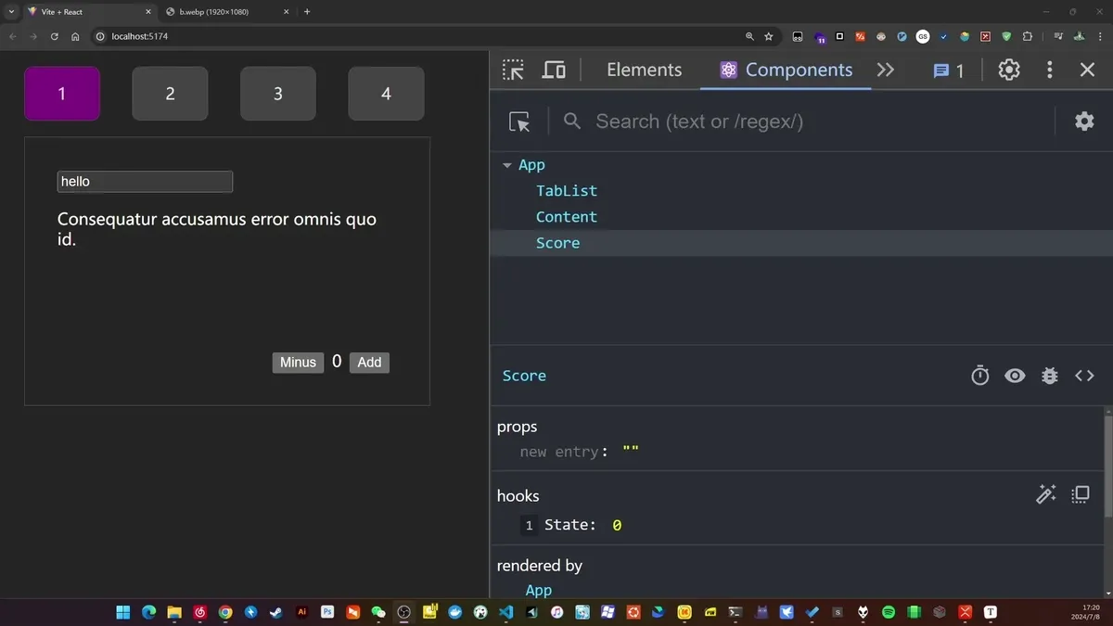Open DevTools settings gear
1113x626 pixels.
point(1009,70)
